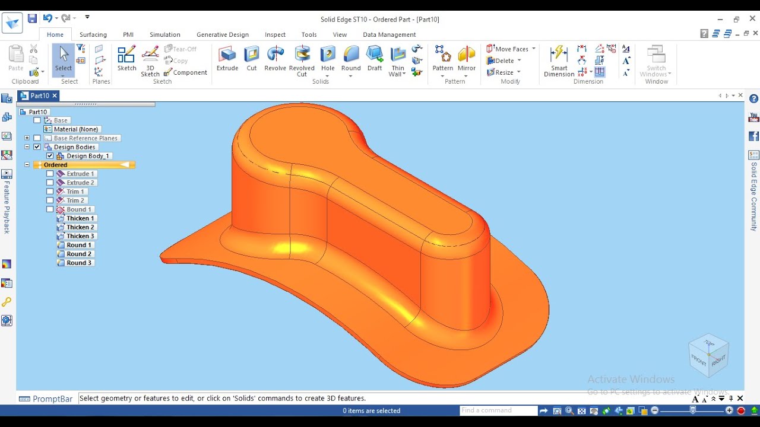The image size is (760, 427).
Task: Toggle the Base checkbox in tree
Action: pyautogui.click(x=37, y=120)
